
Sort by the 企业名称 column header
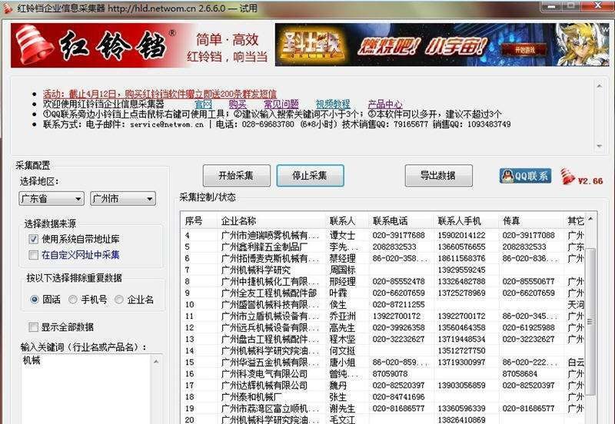click(x=271, y=221)
